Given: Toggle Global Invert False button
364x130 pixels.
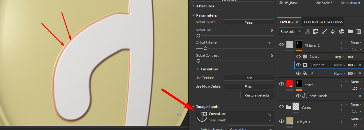Looking at the screenshot, I should pyautogui.click(x=249, y=22).
